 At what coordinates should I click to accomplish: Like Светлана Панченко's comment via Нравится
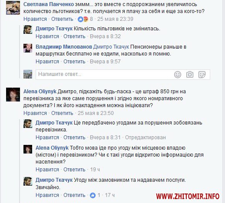tap(35, 19)
